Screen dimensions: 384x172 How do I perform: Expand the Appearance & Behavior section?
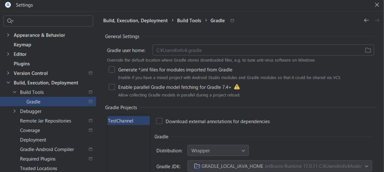[8, 35]
